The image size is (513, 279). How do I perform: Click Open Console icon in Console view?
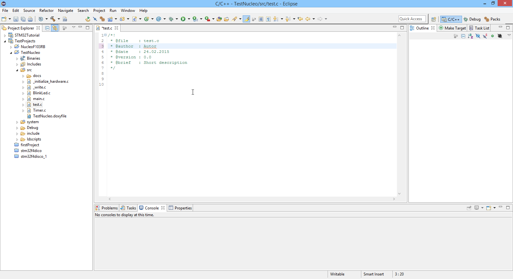[489, 208]
